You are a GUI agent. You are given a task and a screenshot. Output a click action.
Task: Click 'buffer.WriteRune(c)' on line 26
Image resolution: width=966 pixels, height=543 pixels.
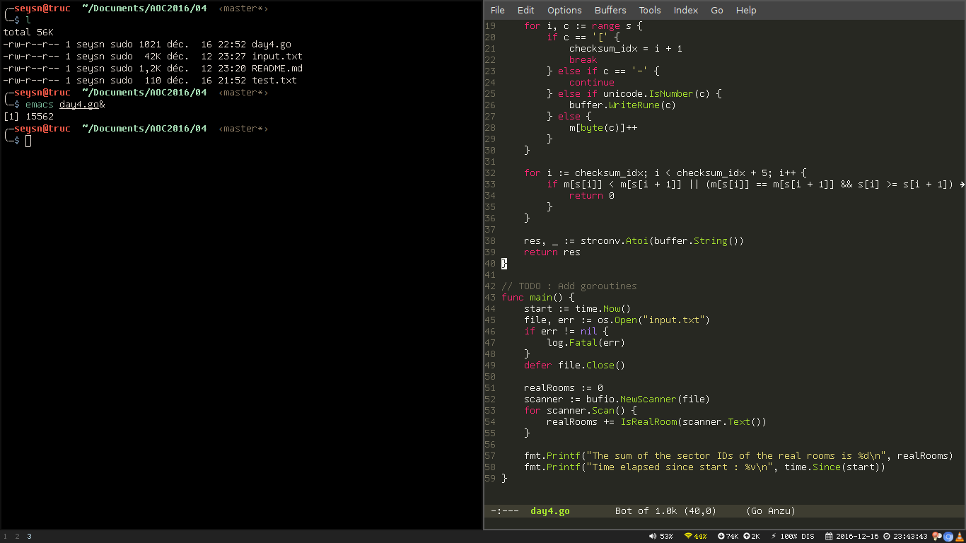[623, 105]
